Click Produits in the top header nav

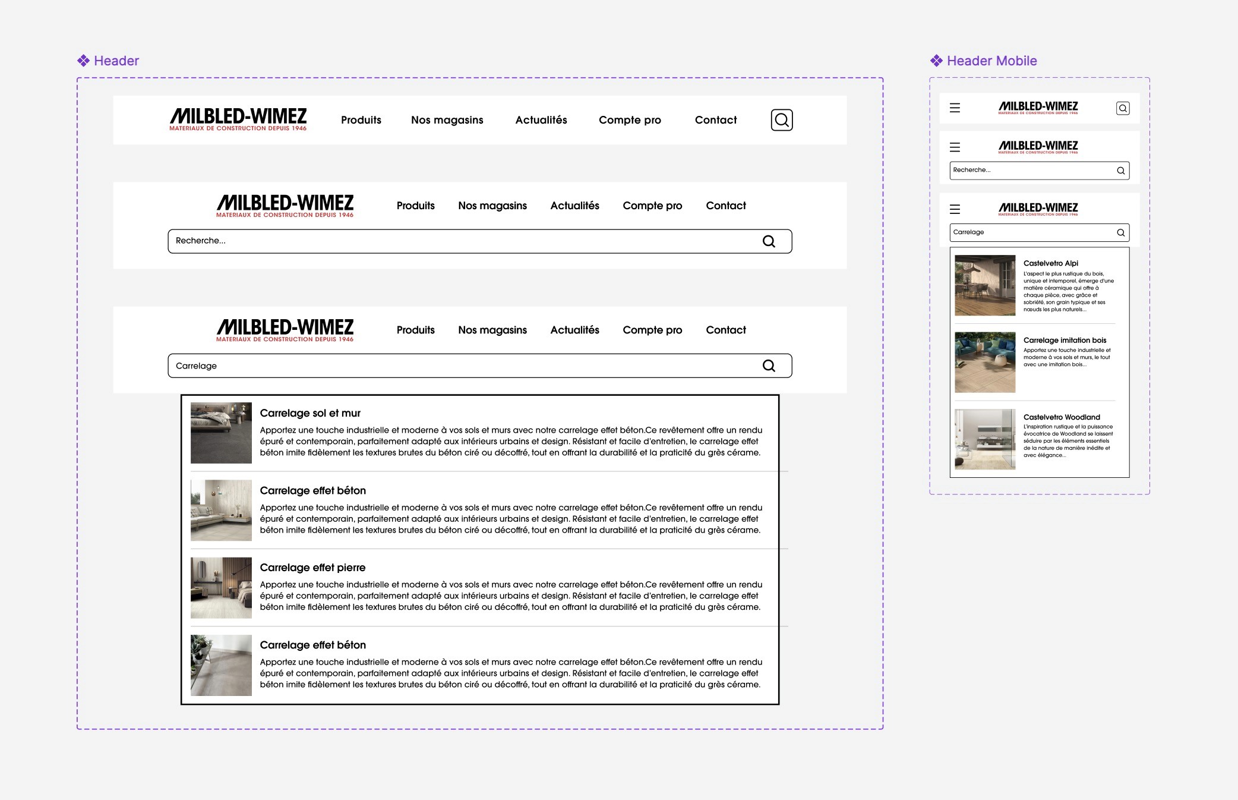point(361,120)
